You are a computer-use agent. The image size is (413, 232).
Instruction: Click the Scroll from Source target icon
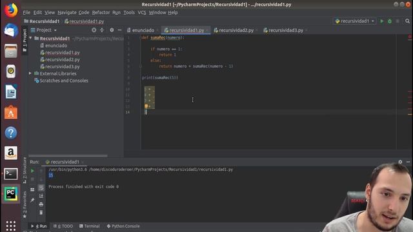tap(94, 30)
